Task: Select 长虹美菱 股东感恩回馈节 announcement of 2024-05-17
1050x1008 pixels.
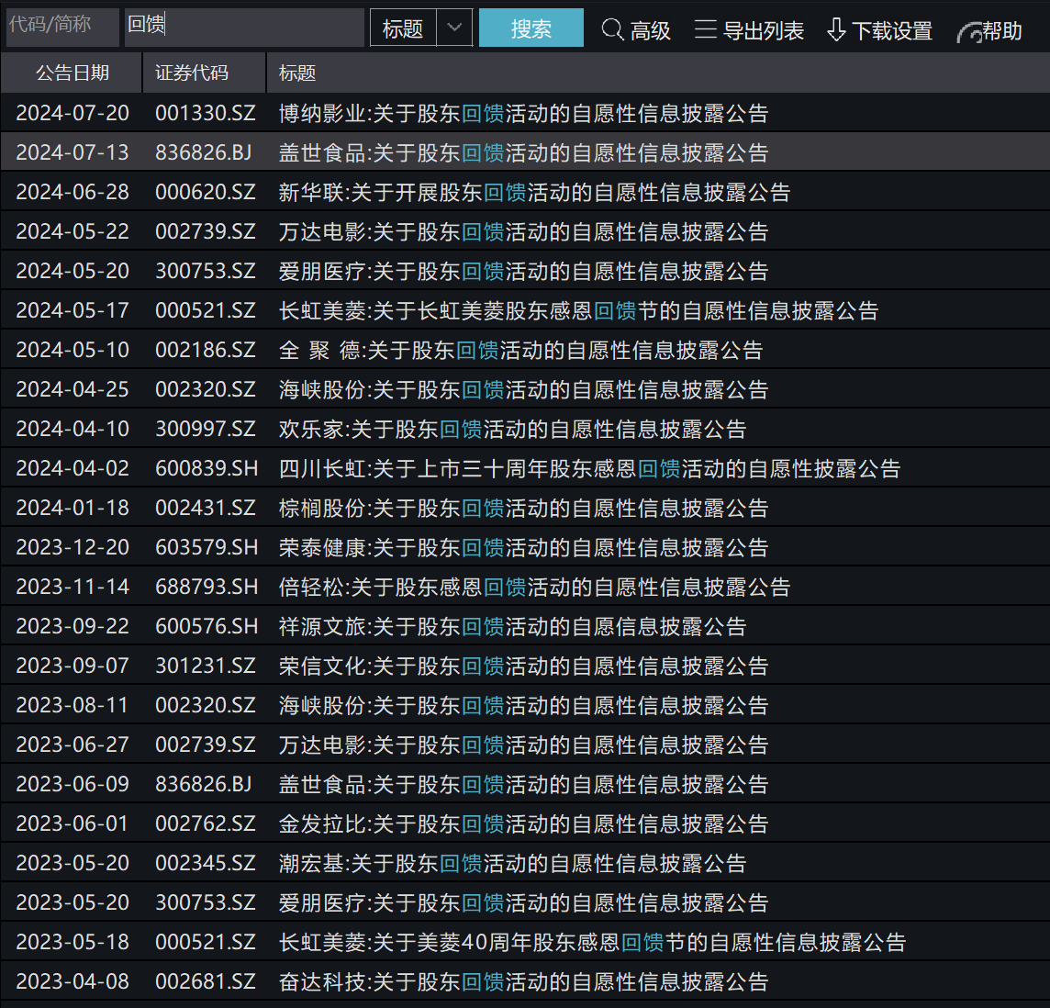Action: [x=578, y=311]
